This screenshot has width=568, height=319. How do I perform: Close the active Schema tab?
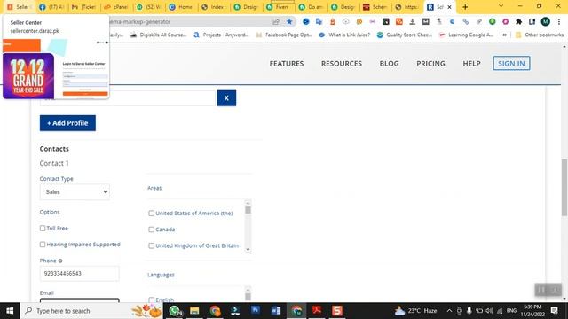[450, 7]
